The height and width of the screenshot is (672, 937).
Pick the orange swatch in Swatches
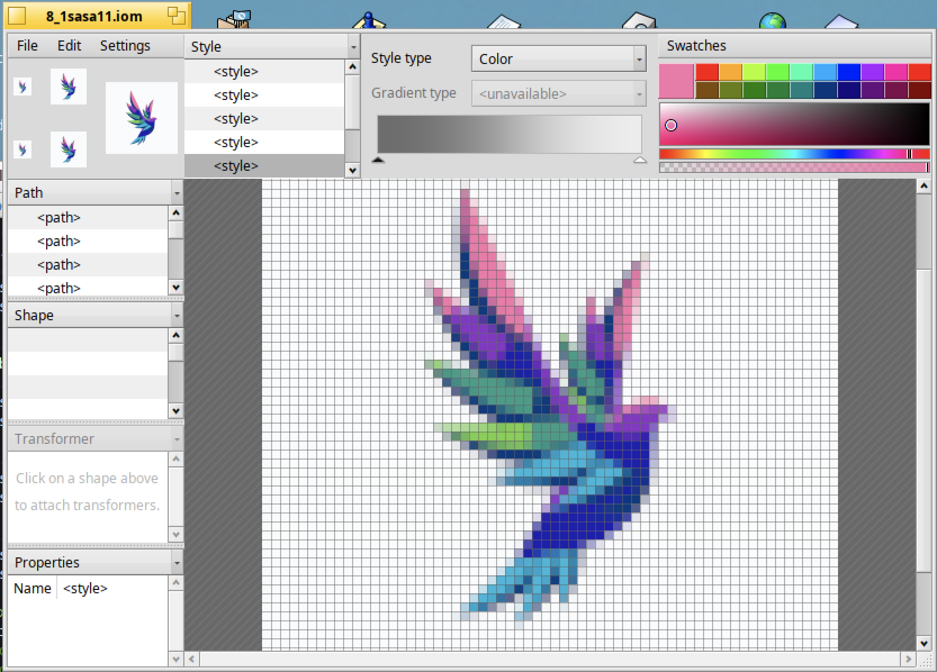click(x=730, y=72)
